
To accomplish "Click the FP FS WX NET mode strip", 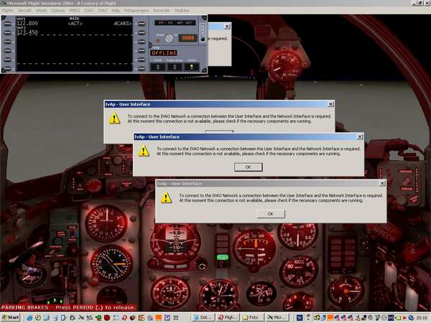I will point(175,23).
